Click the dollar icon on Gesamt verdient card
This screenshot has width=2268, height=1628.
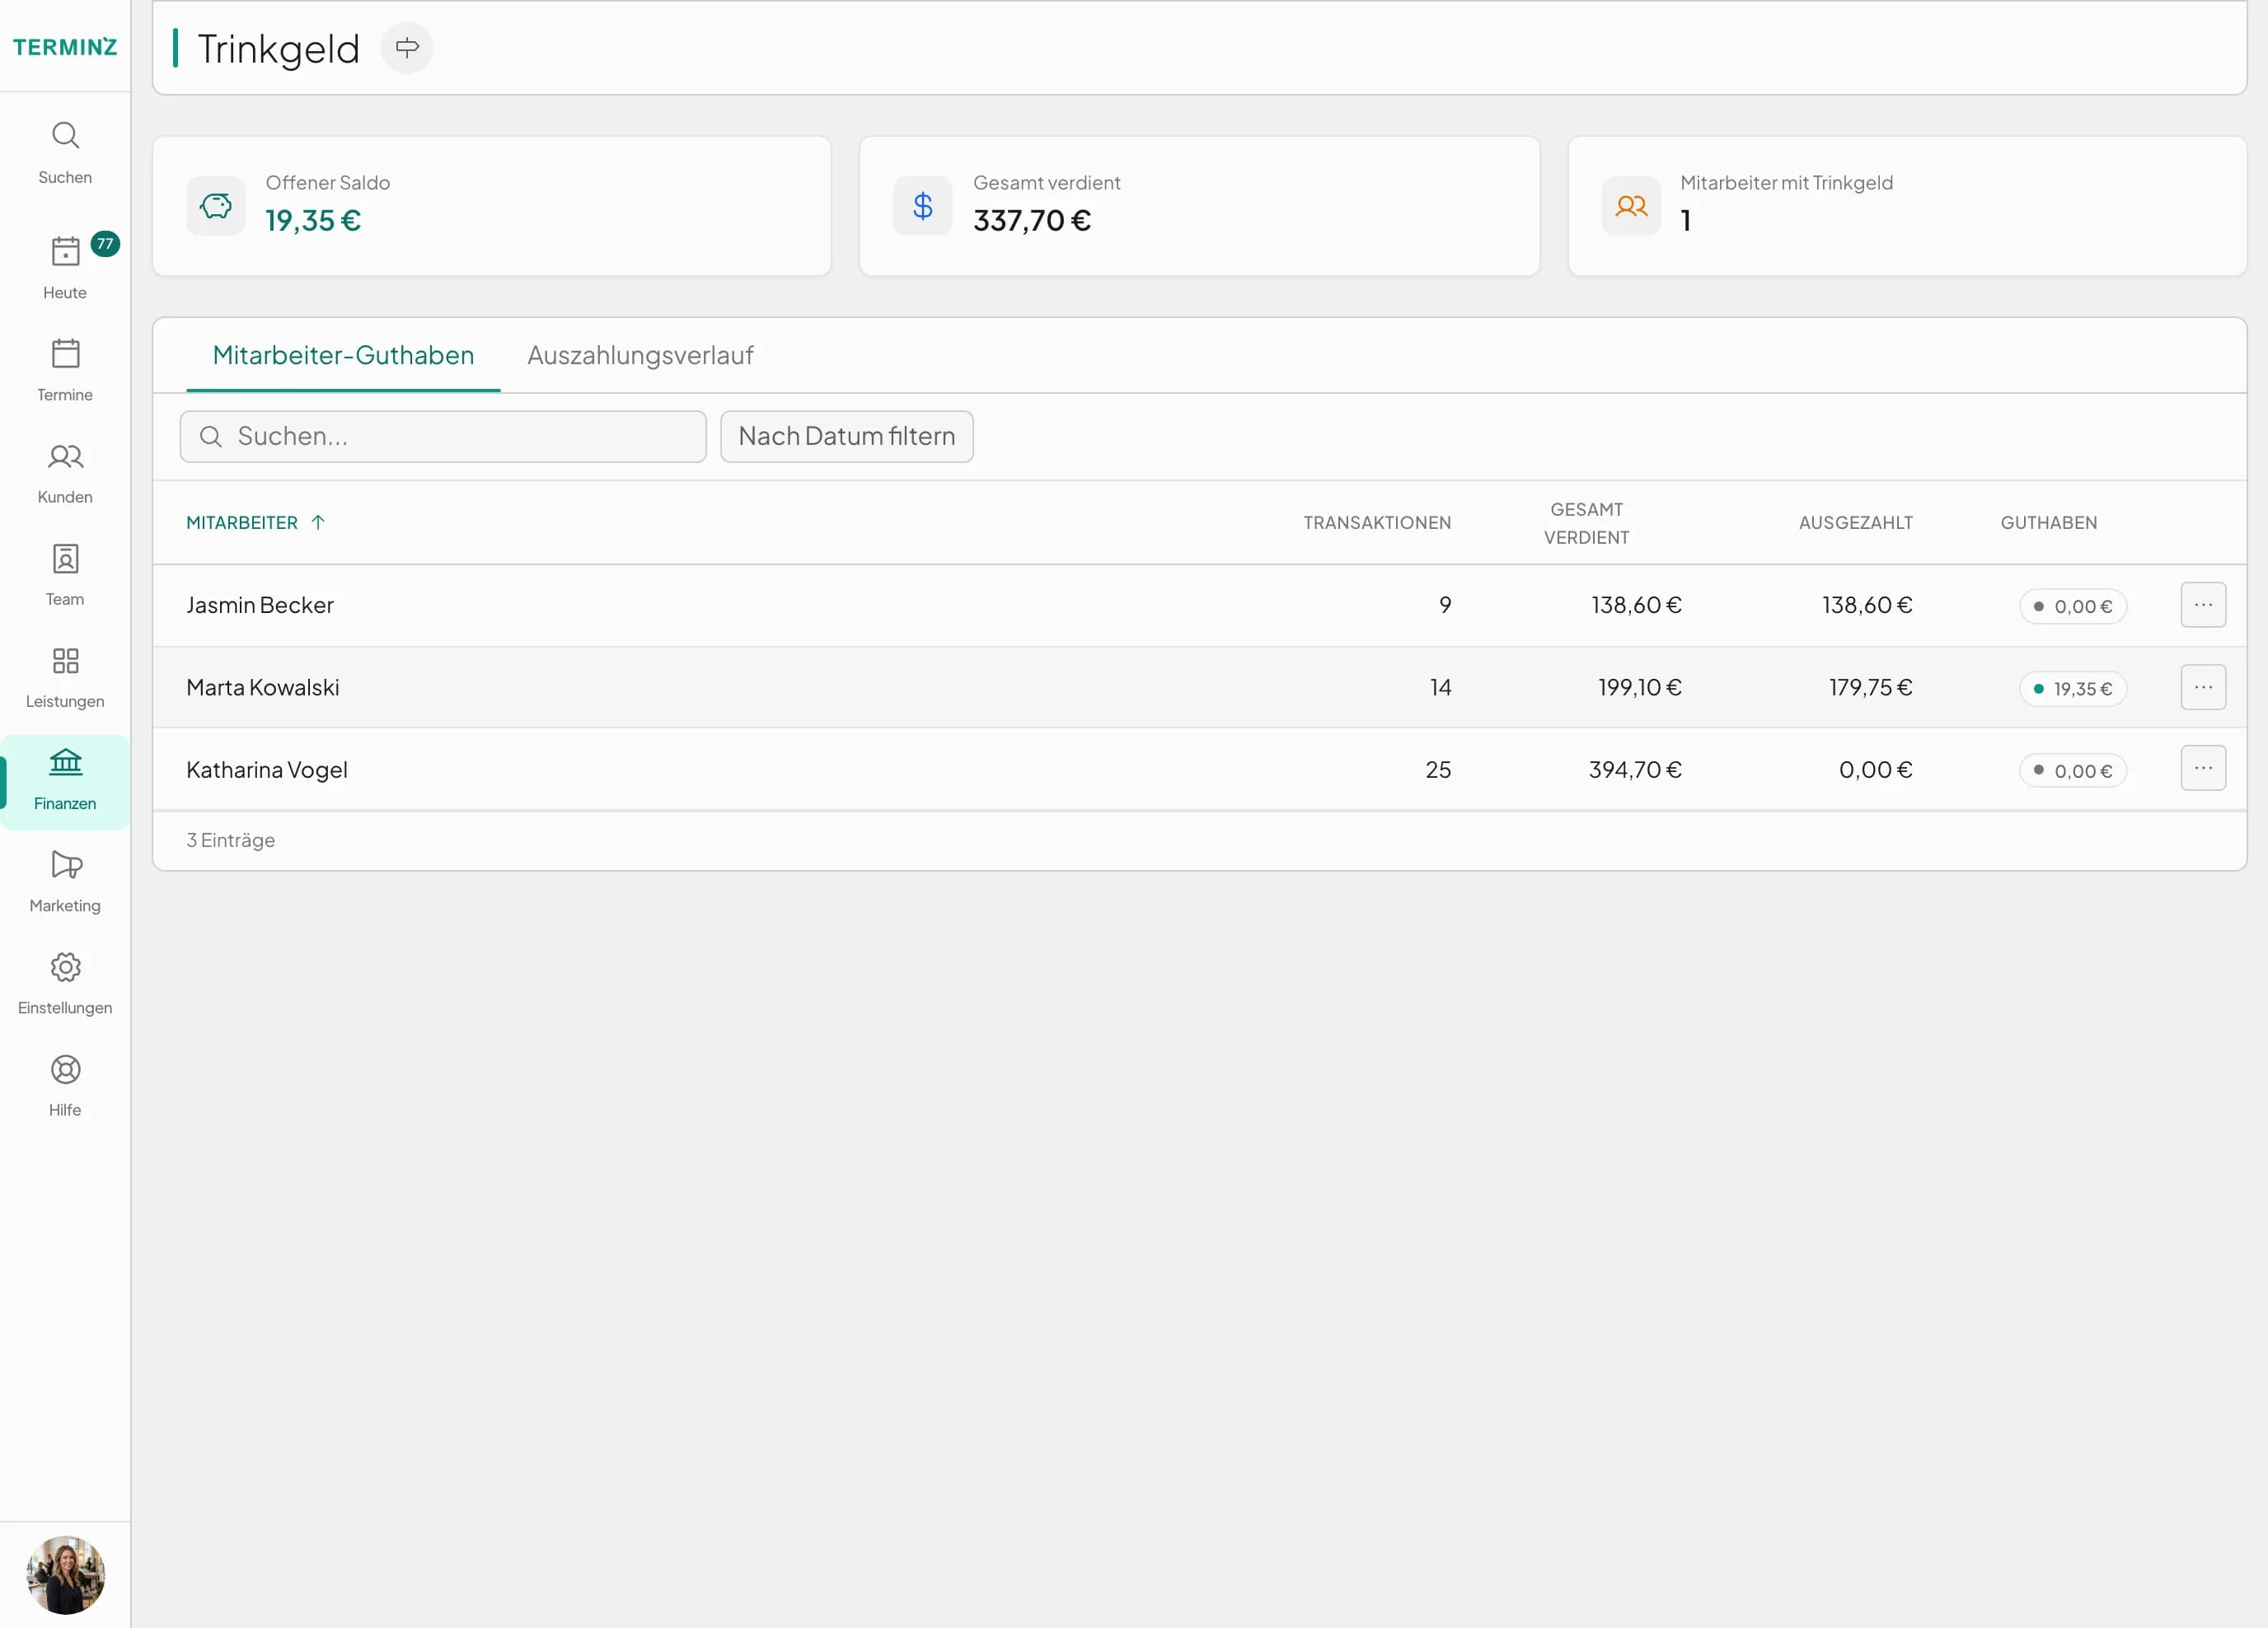click(923, 206)
